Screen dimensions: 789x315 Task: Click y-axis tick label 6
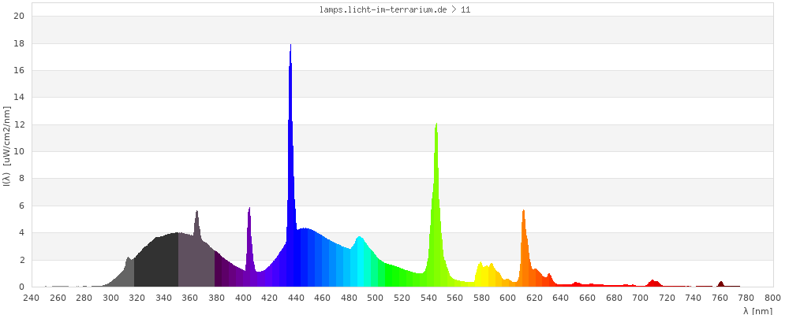(x=23, y=206)
